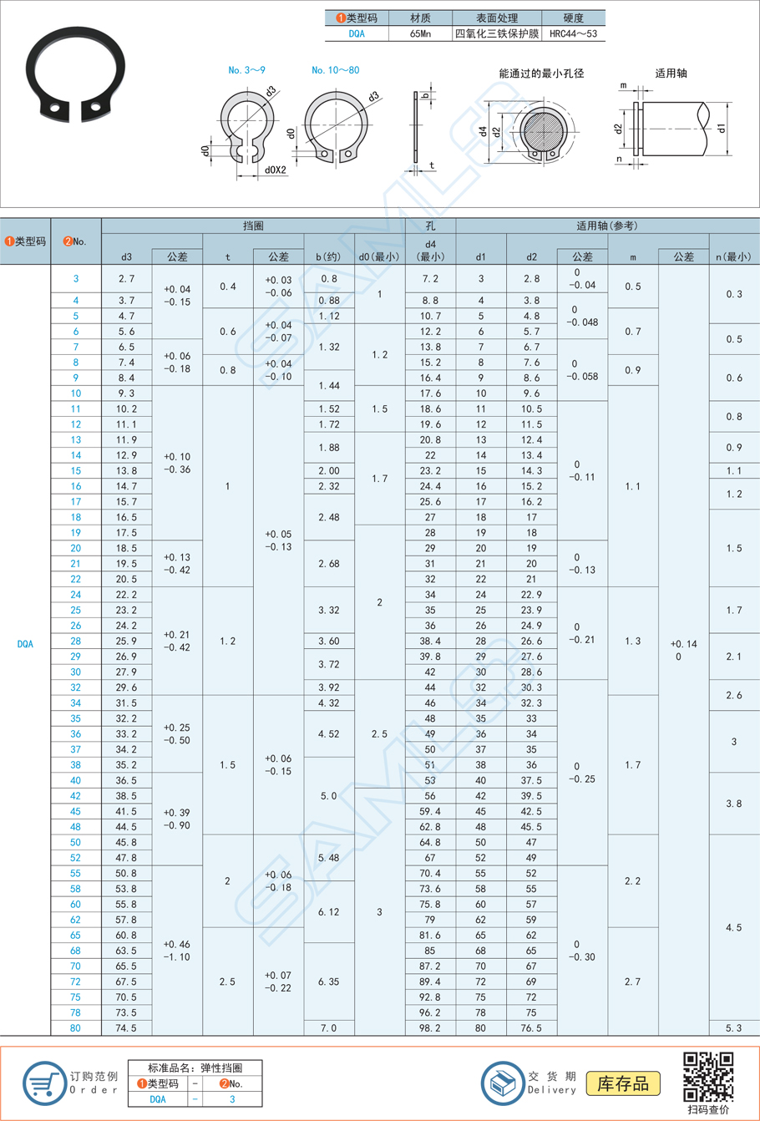The image size is (760, 1121).
Task: Choose No. 45 in the No. column
Action: (76, 811)
